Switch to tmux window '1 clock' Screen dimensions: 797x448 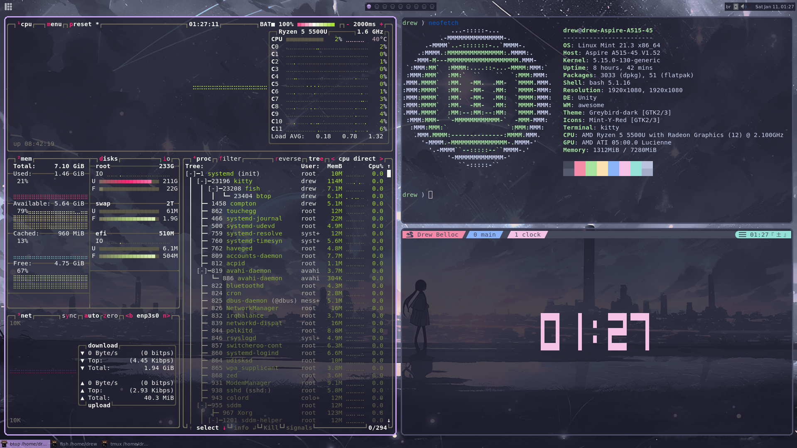pos(527,235)
